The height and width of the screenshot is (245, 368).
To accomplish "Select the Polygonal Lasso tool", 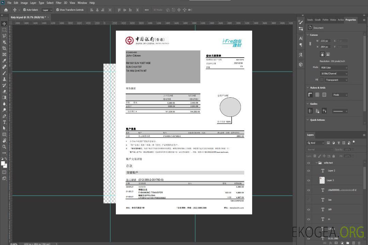I will 4,36.
